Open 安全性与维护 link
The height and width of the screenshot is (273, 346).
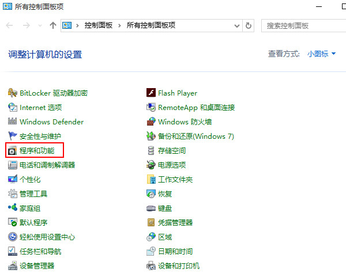[x=40, y=136]
